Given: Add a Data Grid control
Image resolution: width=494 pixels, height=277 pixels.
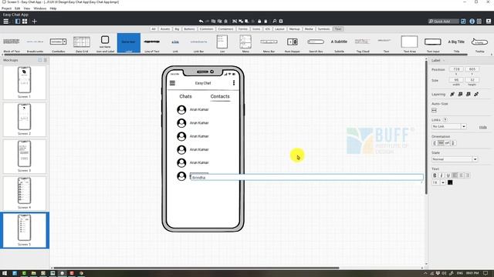Looking at the screenshot, I should [82, 44].
